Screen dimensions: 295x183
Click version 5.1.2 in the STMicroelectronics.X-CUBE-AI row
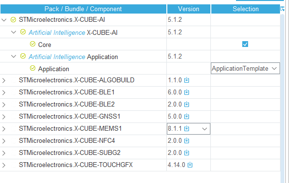click(x=175, y=19)
